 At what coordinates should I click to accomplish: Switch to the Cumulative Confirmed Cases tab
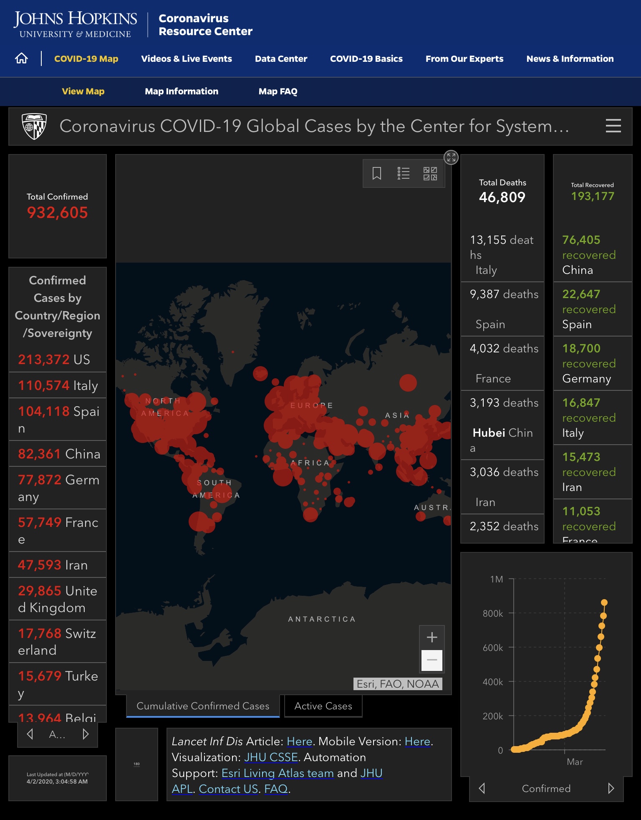[x=203, y=706]
